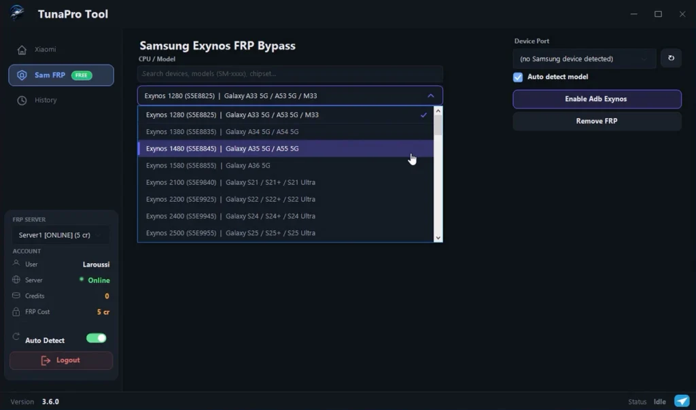The width and height of the screenshot is (696, 410).
Task: Click the TunaPro fish logo icon
Action: coord(17,13)
